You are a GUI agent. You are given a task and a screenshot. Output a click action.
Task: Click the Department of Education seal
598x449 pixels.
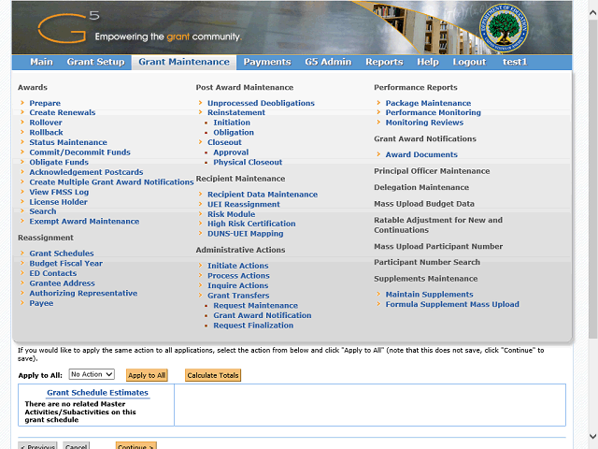click(x=504, y=28)
